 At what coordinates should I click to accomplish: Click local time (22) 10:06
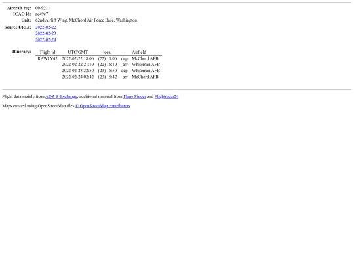coord(108,59)
